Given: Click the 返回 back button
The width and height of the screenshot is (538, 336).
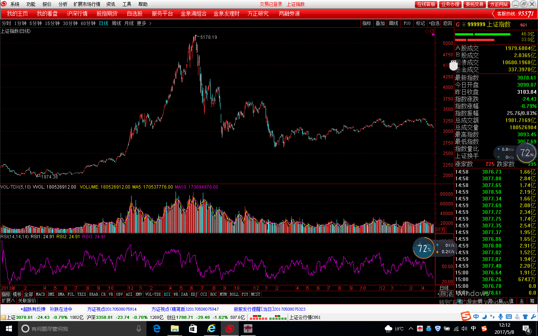Looking at the screenshot, I should (447, 23).
